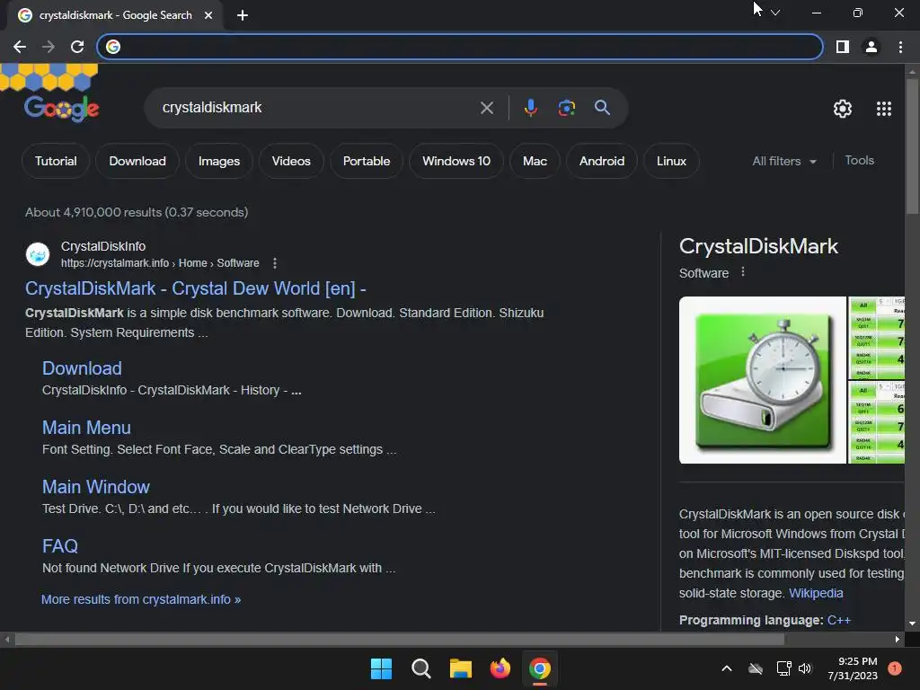Open a new browser tab

point(243,15)
